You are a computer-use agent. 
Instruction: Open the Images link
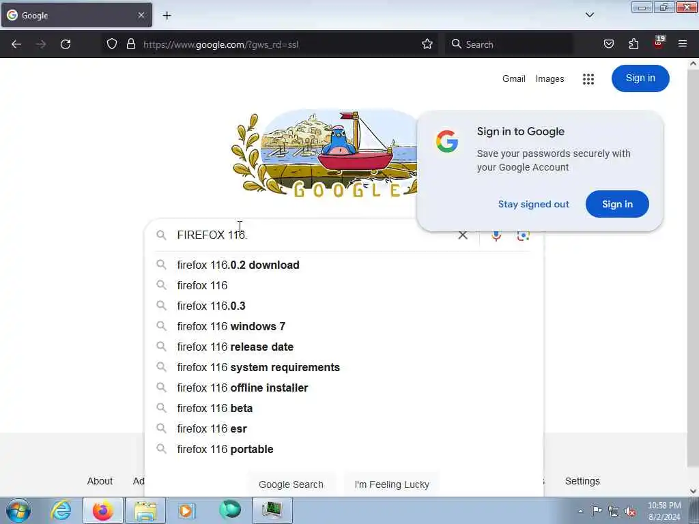pos(550,79)
